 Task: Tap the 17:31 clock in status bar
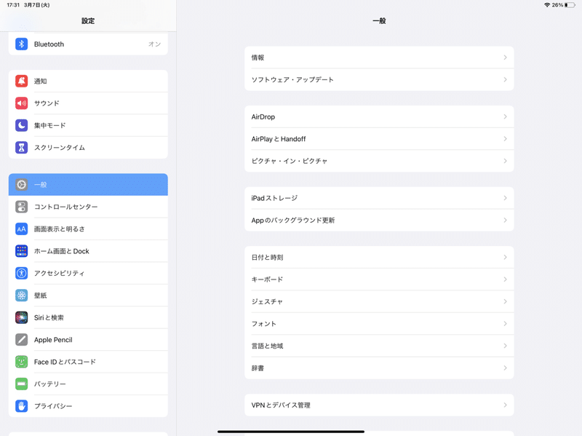coord(13,5)
